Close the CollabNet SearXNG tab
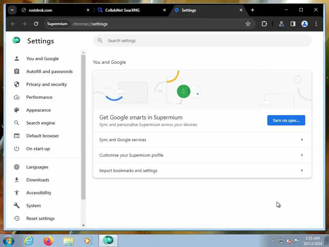 164,10
